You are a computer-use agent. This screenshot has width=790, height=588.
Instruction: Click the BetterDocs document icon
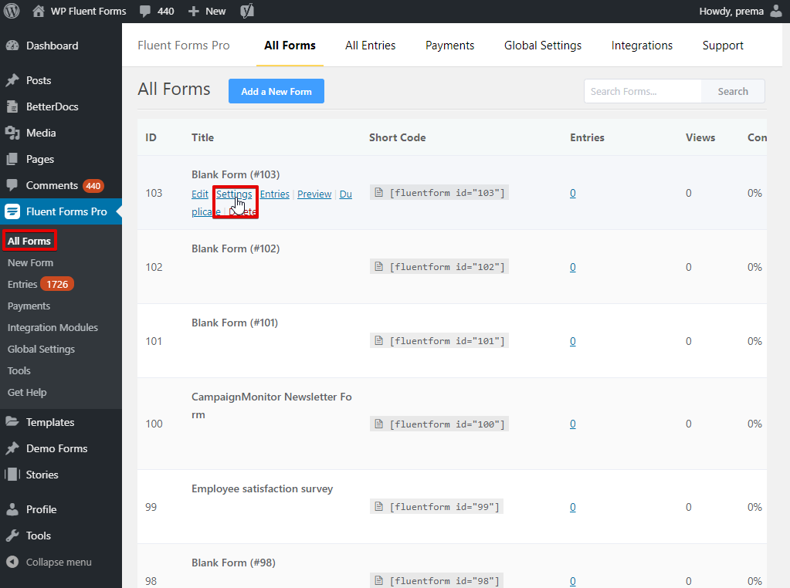pos(12,106)
